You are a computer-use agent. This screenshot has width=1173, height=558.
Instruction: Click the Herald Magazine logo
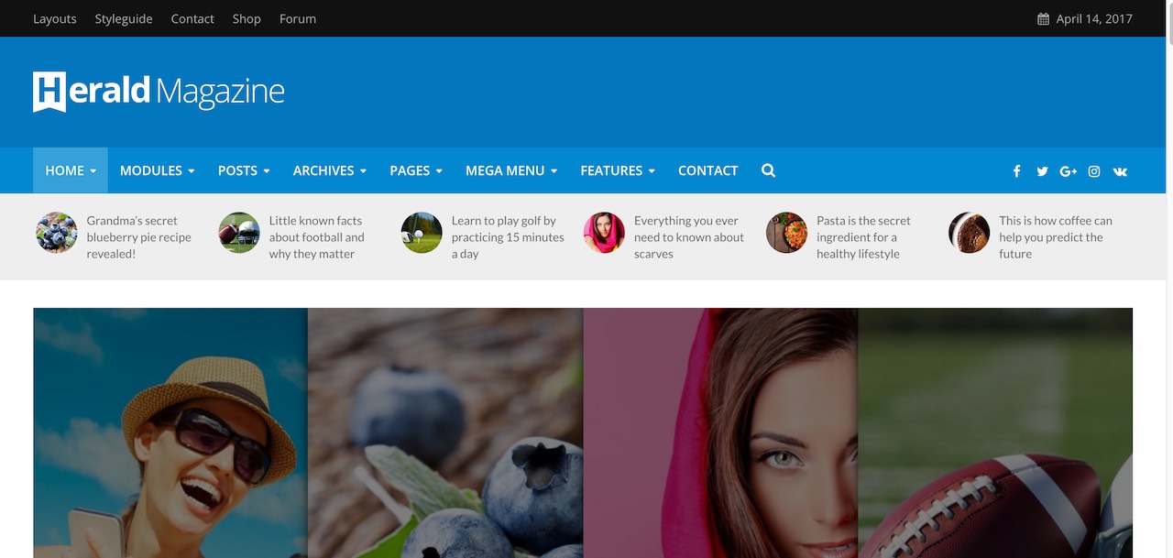(x=159, y=92)
